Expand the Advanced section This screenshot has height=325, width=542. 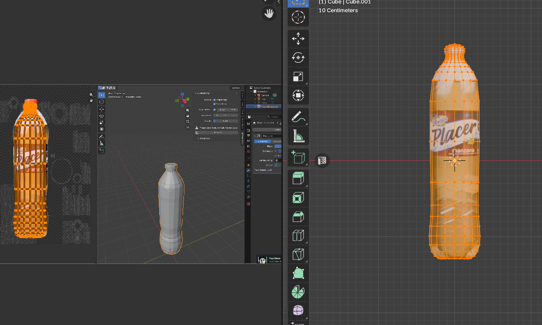coord(205,138)
